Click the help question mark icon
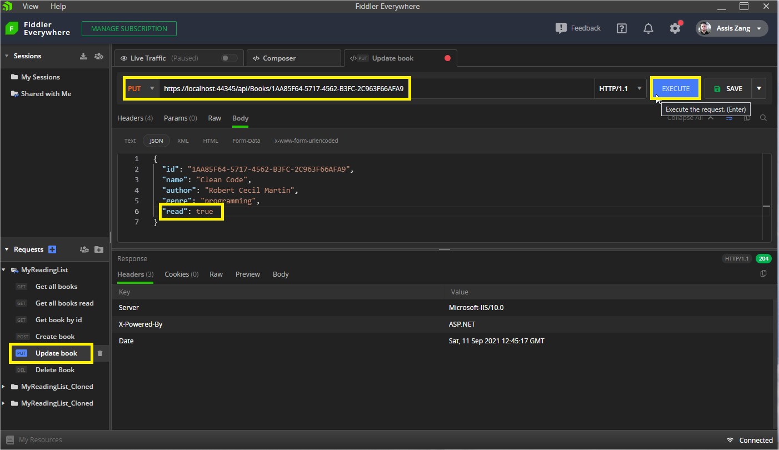 pyautogui.click(x=622, y=28)
